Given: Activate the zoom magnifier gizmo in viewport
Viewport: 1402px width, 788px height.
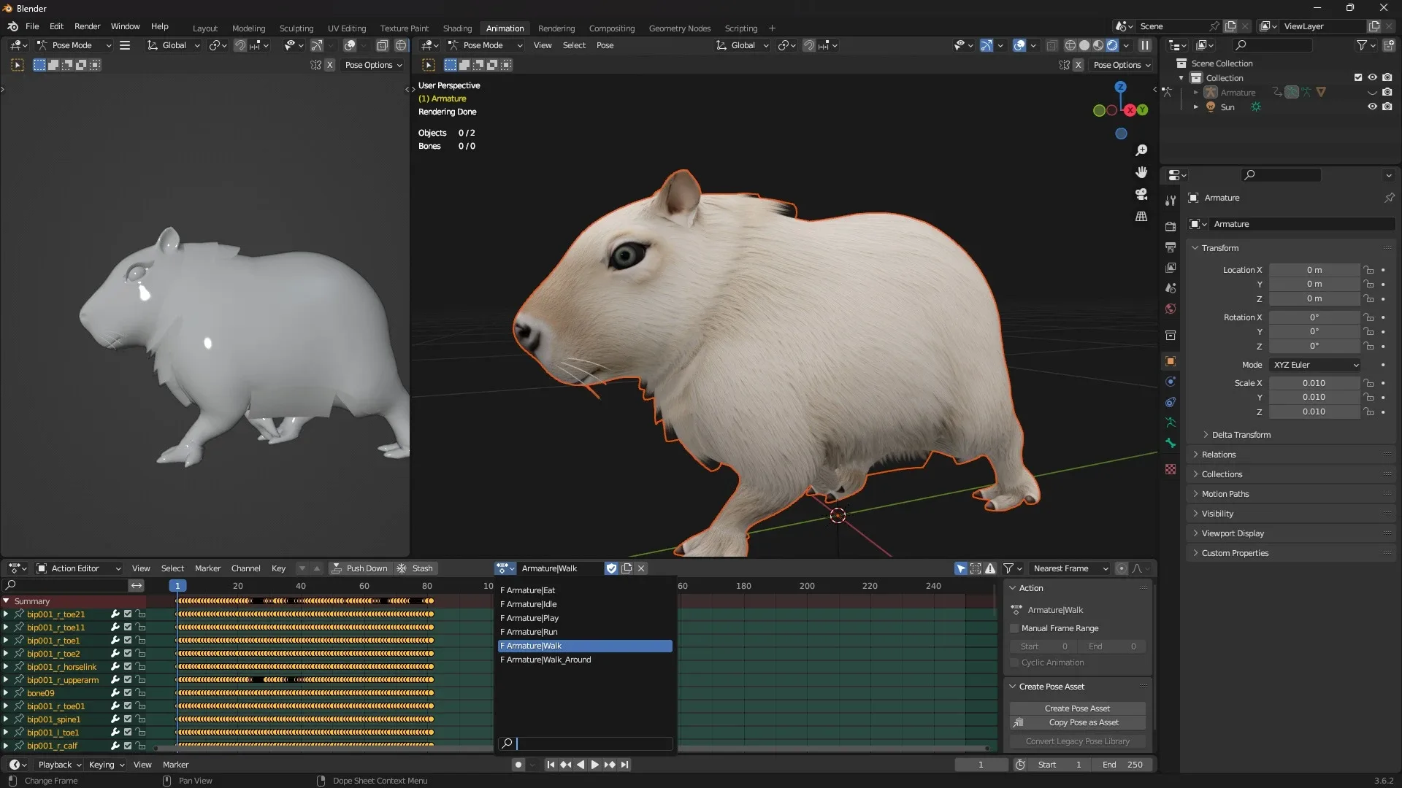Looking at the screenshot, I should (x=1141, y=150).
